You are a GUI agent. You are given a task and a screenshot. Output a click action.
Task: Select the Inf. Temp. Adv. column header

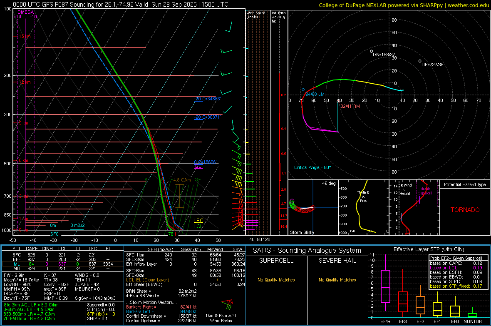click(279, 17)
